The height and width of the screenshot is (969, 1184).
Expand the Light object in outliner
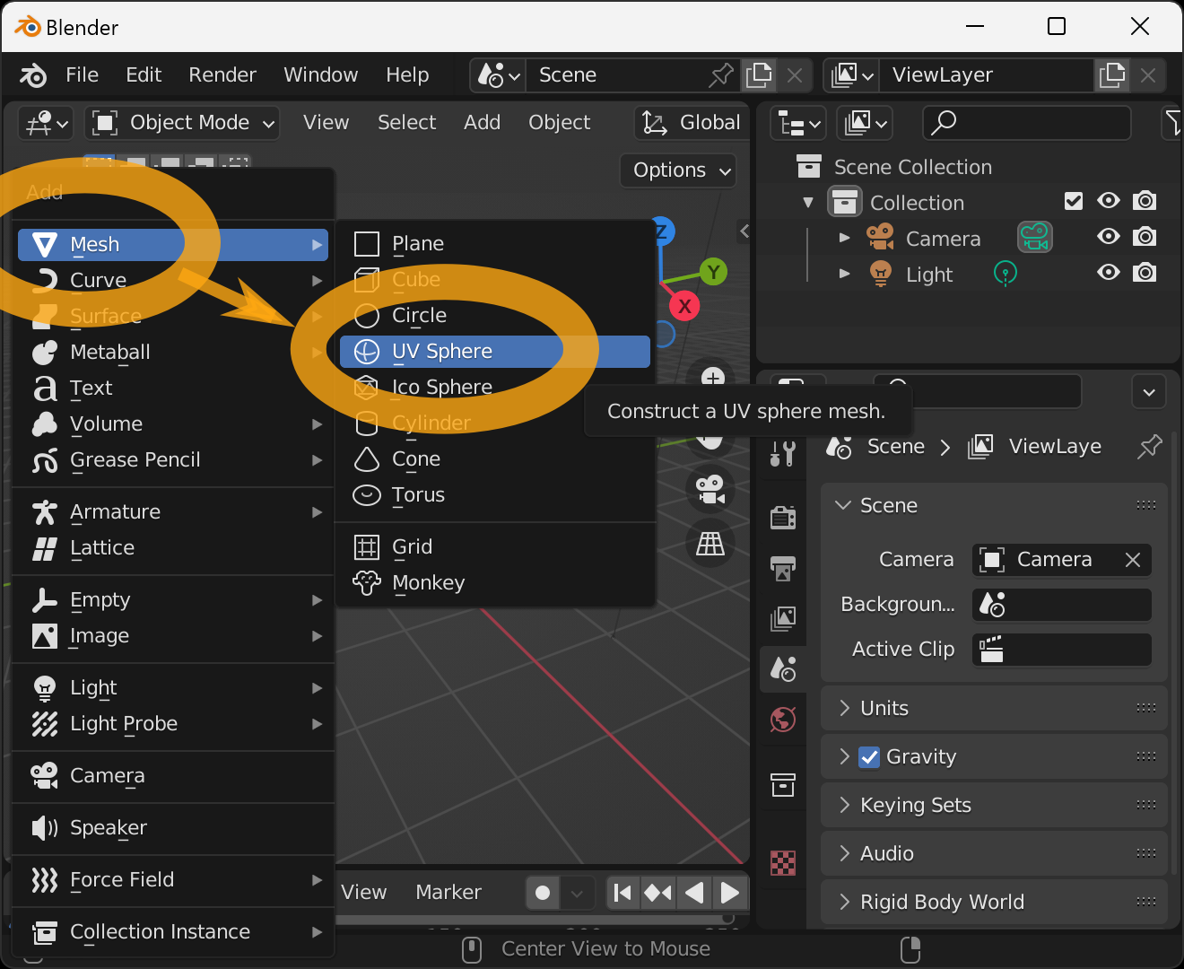[844, 274]
